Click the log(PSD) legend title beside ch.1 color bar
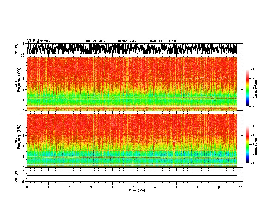 tap(256, 90)
